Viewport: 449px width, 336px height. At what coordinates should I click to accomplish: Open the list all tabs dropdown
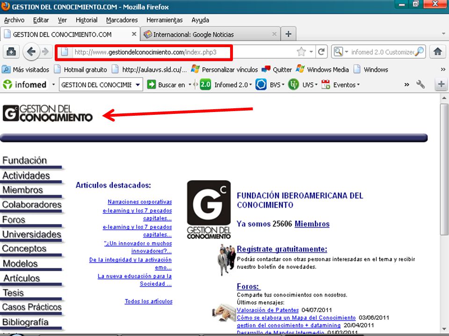pyautogui.click(x=443, y=34)
